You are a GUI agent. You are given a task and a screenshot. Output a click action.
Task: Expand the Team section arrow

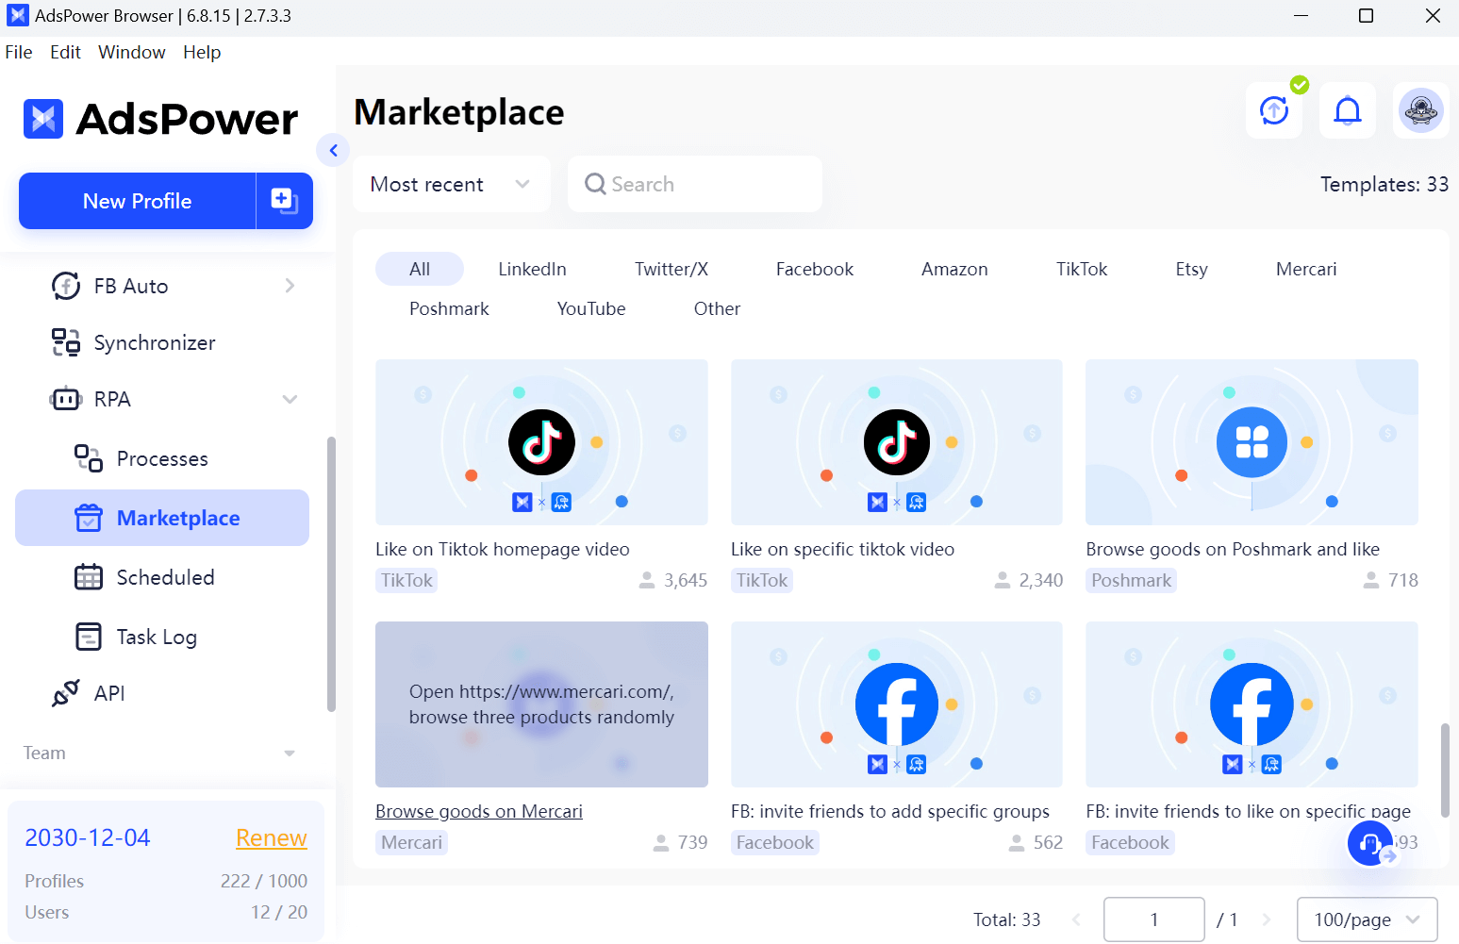click(290, 753)
